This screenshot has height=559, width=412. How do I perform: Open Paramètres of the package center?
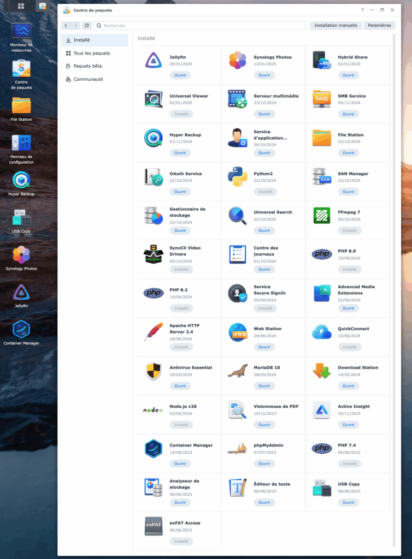(379, 25)
